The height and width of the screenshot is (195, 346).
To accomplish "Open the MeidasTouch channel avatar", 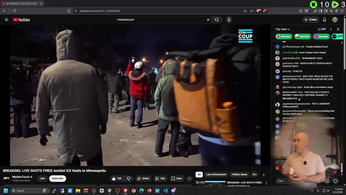I will coord(6,178).
